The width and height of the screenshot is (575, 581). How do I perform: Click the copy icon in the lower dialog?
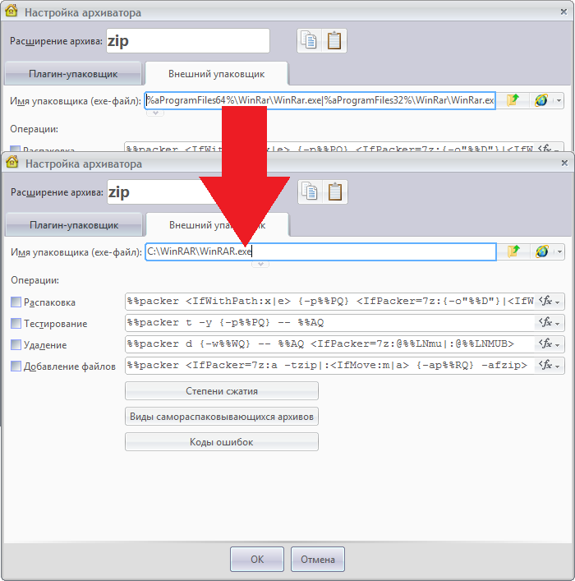pyautogui.click(x=309, y=191)
